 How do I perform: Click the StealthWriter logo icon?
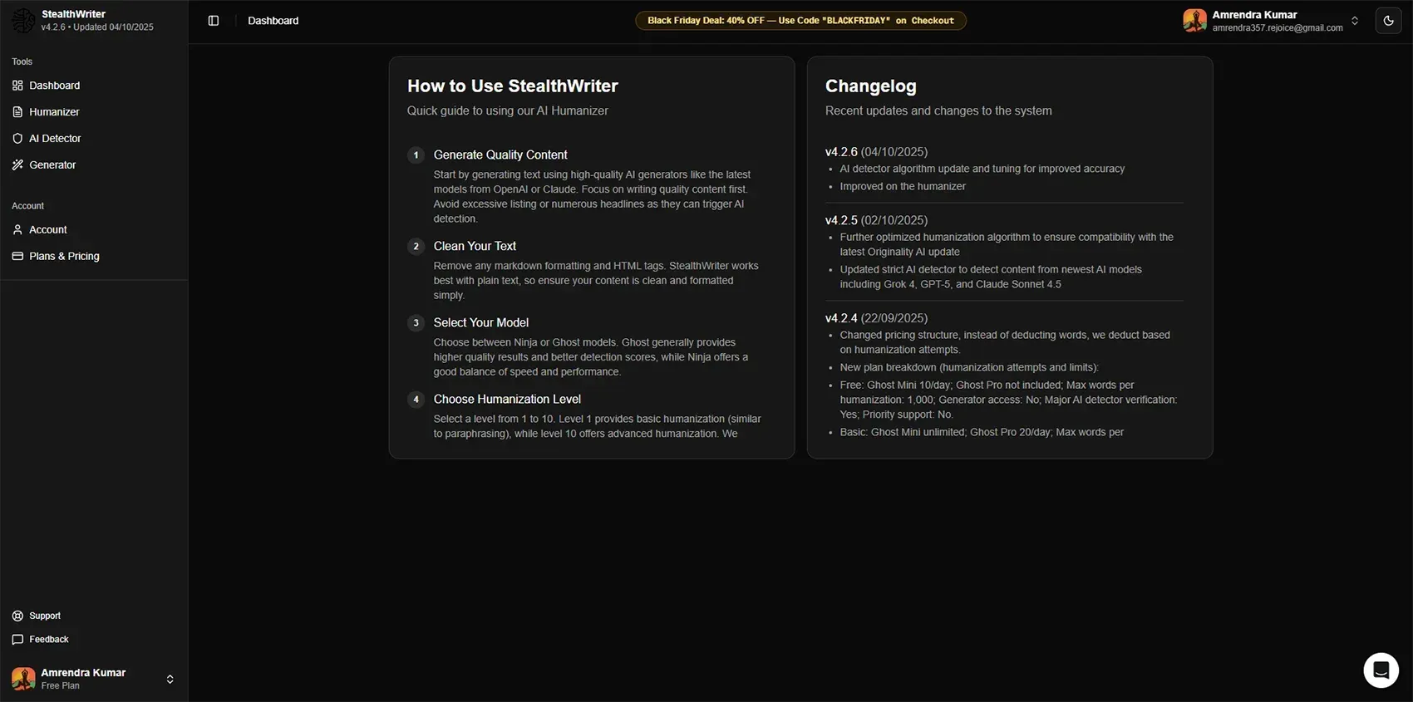point(23,21)
